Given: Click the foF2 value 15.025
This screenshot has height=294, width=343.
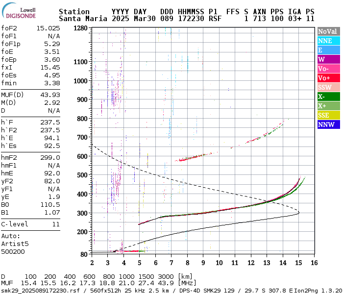Looking at the screenshot, I should [48, 28].
